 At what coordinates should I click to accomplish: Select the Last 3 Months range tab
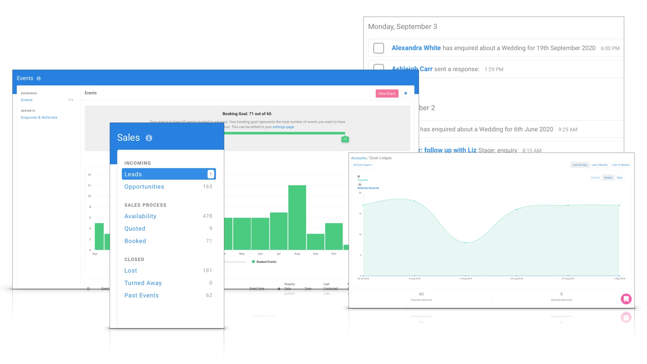click(599, 165)
